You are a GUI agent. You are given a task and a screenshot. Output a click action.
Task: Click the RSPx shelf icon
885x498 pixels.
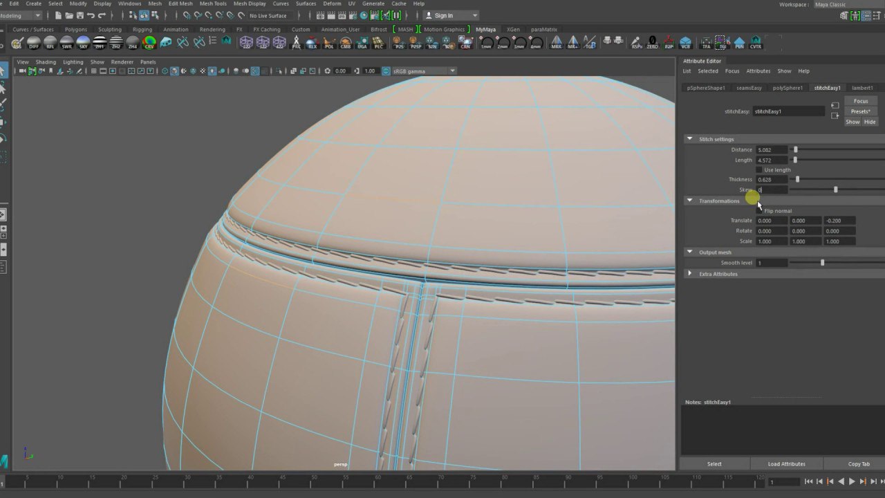click(637, 43)
